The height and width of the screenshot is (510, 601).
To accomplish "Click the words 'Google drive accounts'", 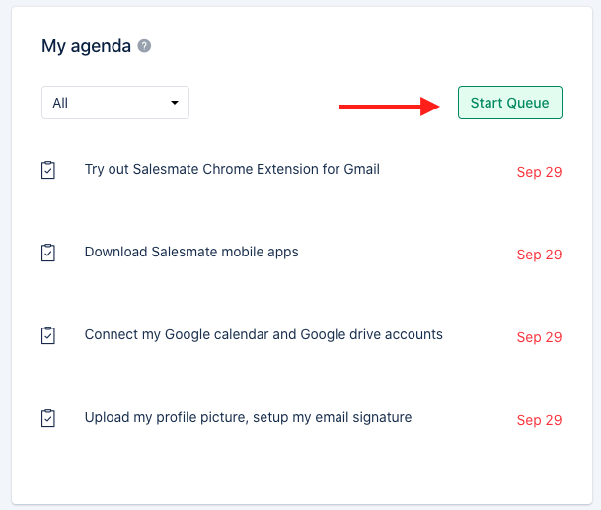I will [371, 334].
